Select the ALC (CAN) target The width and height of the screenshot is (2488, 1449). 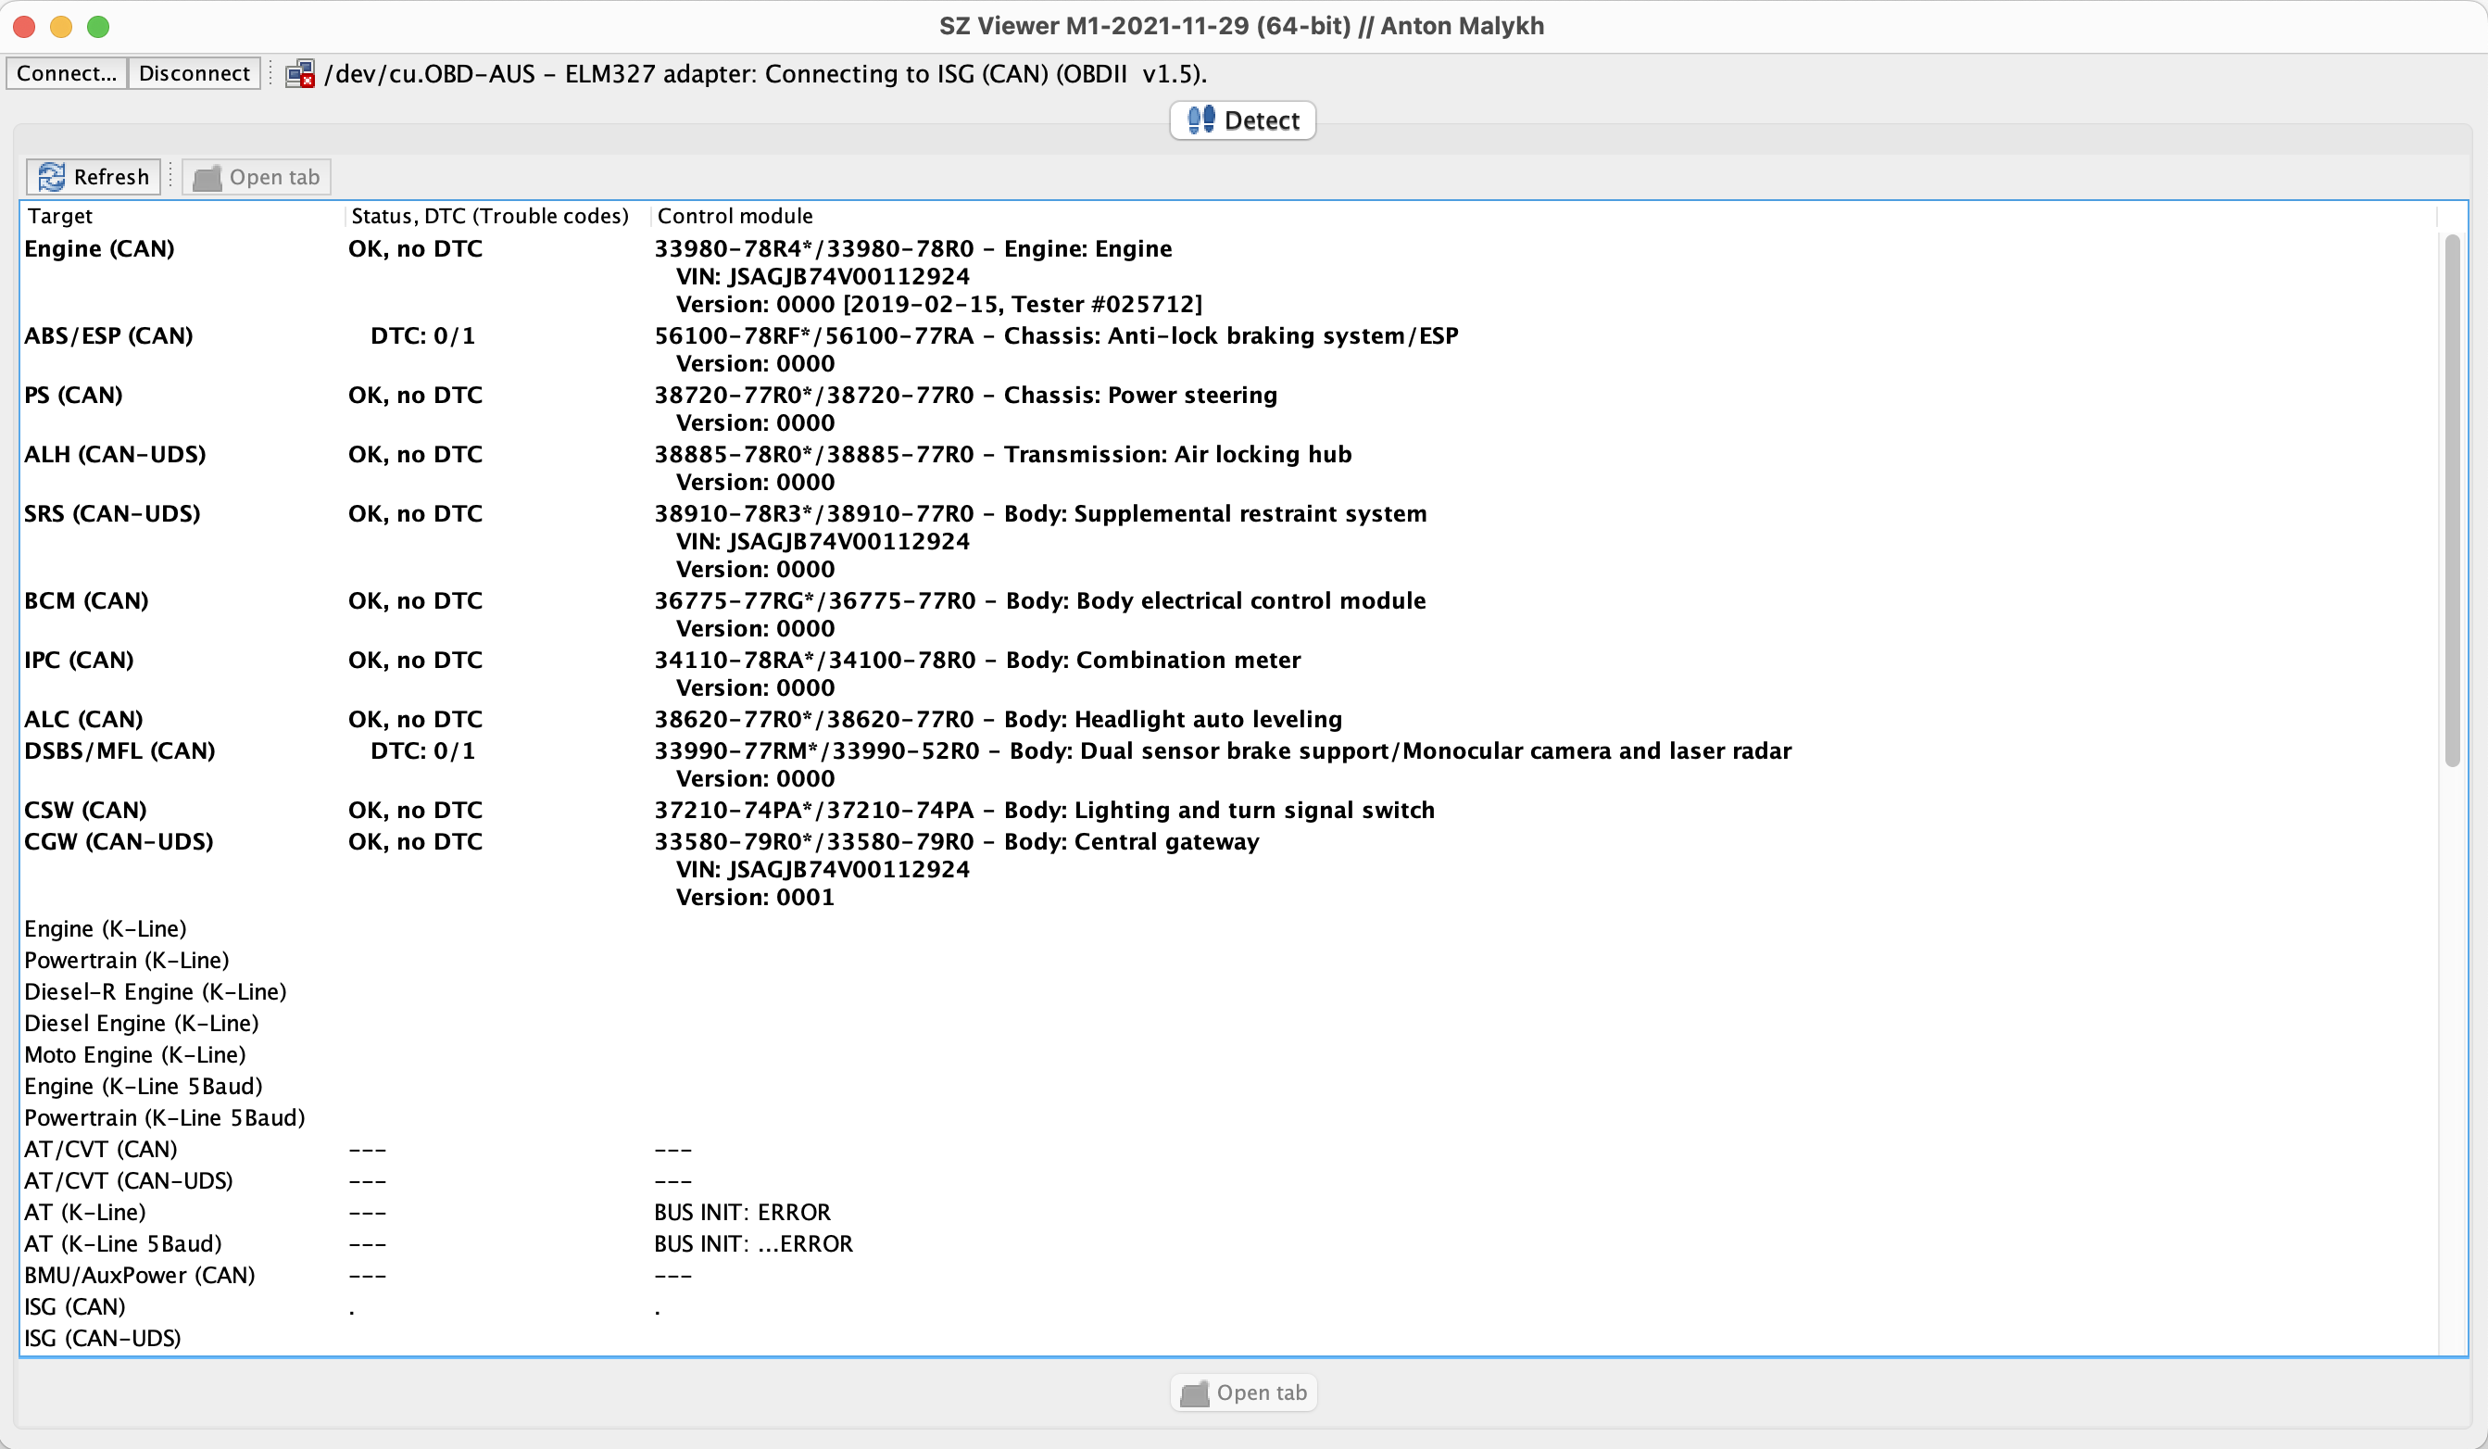point(83,719)
